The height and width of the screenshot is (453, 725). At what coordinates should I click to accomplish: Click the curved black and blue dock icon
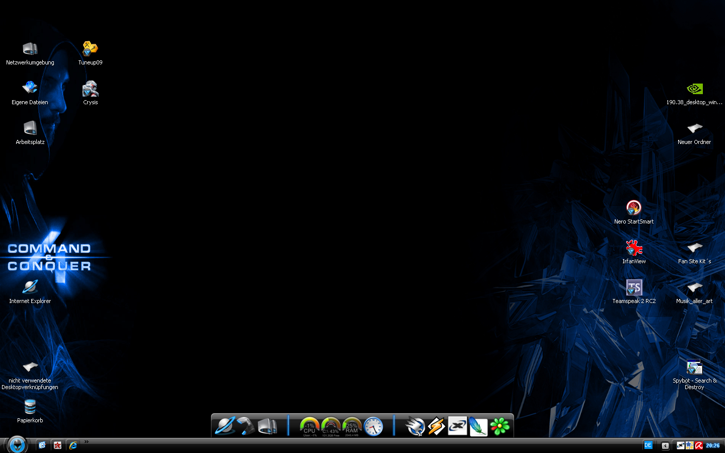coord(246,426)
